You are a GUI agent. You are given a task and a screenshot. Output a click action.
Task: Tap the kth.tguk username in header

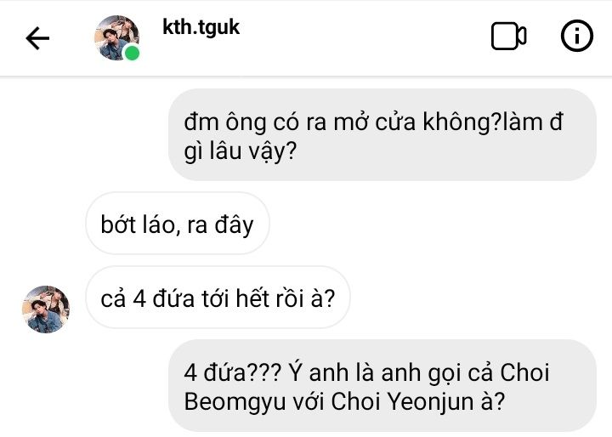tap(201, 27)
